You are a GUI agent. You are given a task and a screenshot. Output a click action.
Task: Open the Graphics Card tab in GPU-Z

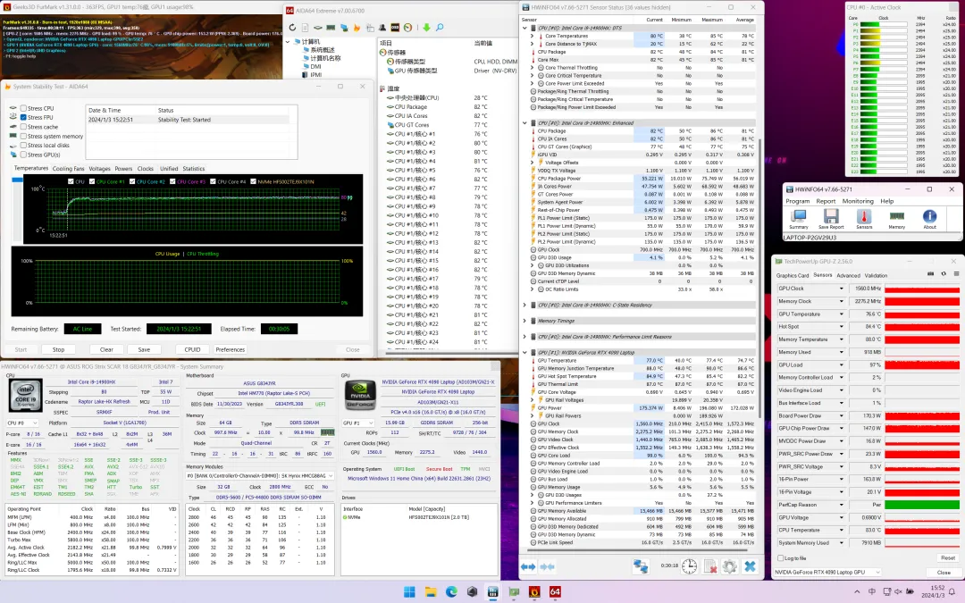point(793,276)
